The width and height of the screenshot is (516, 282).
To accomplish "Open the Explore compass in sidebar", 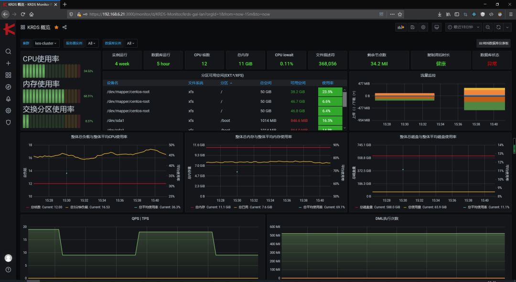I will (x=8, y=87).
